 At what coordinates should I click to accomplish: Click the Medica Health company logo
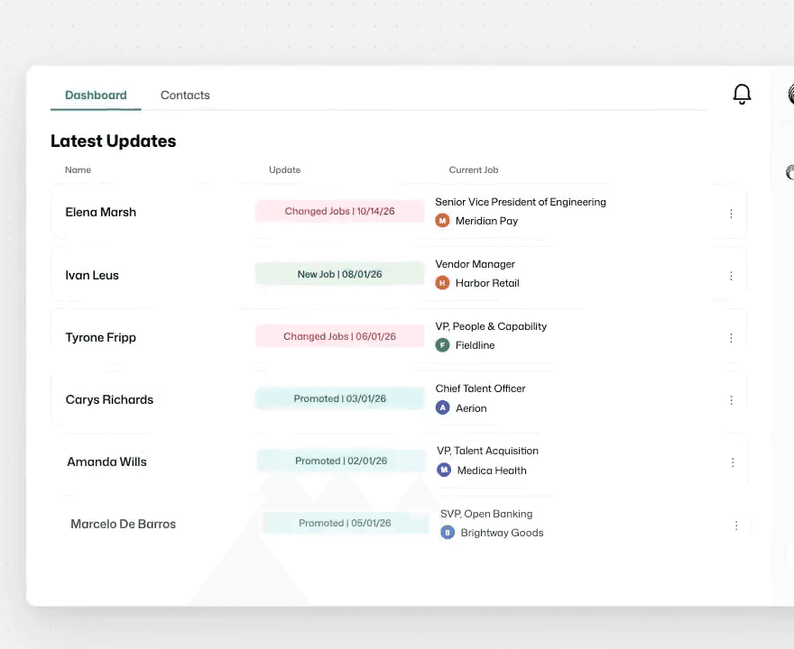(444, 470)
